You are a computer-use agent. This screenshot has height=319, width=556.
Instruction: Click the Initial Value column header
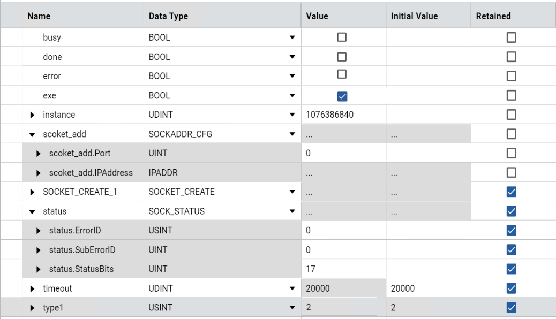(x=414, y=16)
